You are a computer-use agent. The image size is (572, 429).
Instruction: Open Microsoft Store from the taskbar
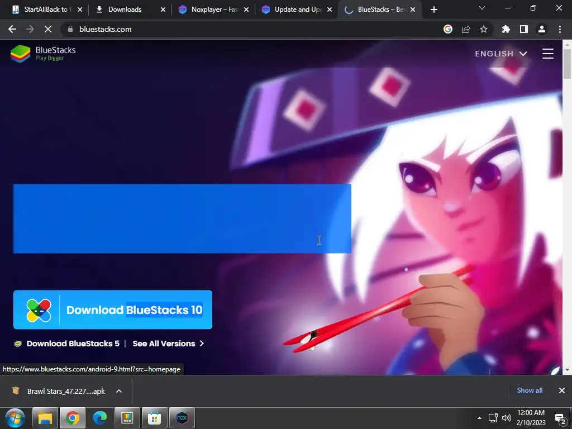point(155,418)
